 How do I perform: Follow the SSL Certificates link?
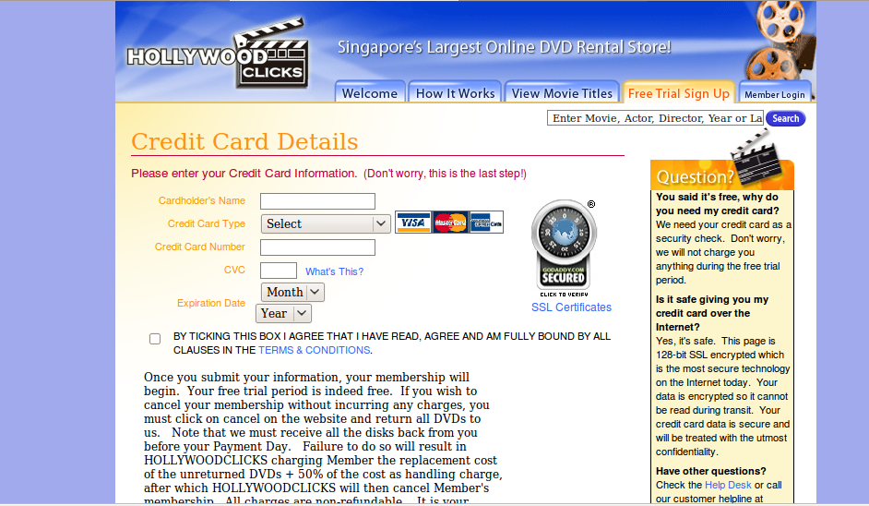571,307
